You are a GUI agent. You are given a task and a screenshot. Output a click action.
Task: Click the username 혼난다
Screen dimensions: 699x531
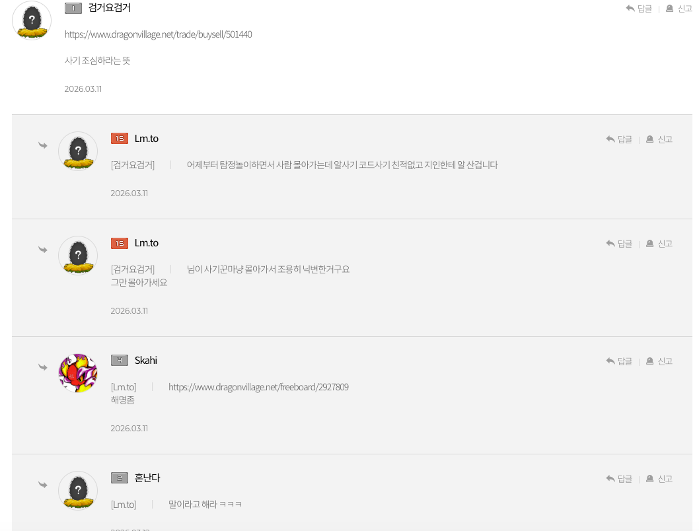[x=147, y=478]
